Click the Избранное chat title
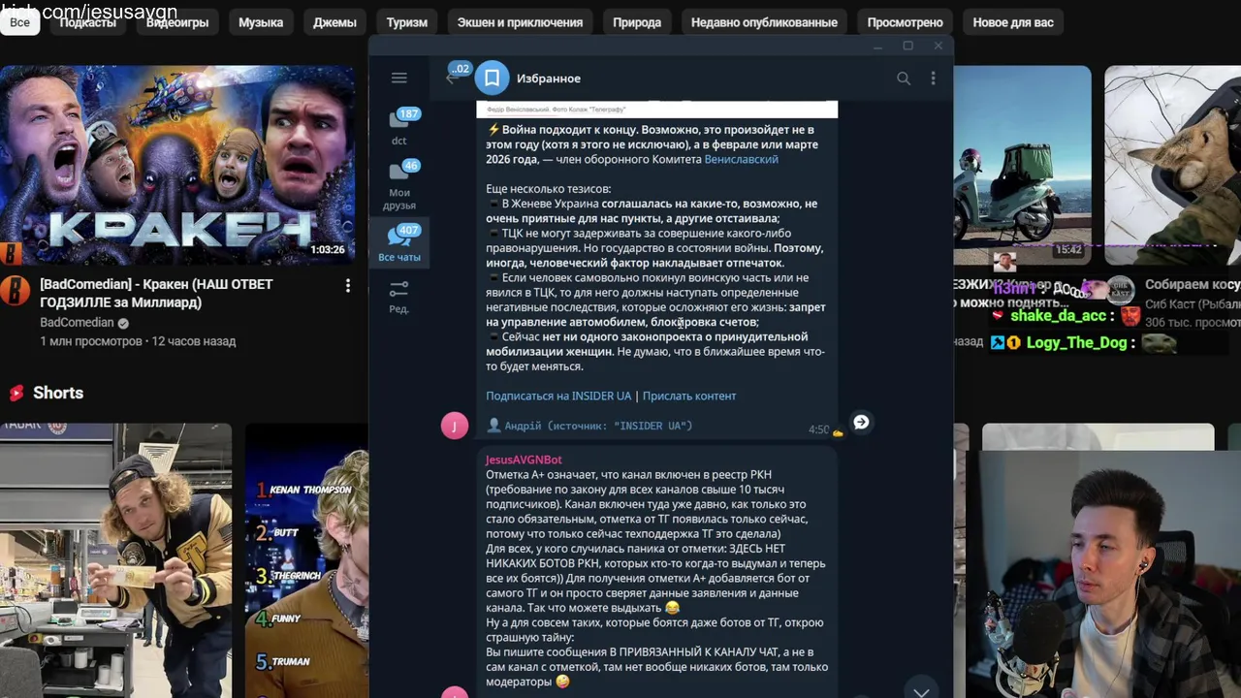Viewport: 1241px width, 698px height. click(x=549, y=79)
